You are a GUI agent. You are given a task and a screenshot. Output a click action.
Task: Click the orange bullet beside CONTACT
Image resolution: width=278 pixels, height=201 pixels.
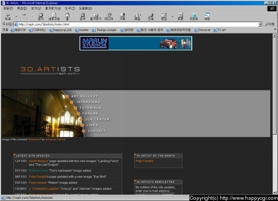pos(83,131)
